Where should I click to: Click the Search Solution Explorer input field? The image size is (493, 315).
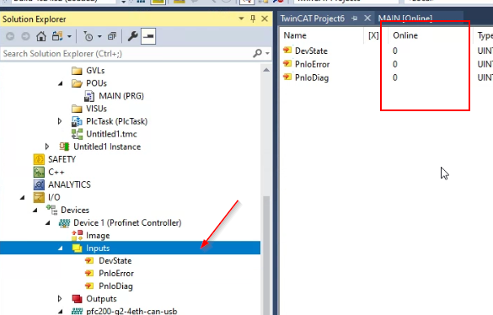126,54
